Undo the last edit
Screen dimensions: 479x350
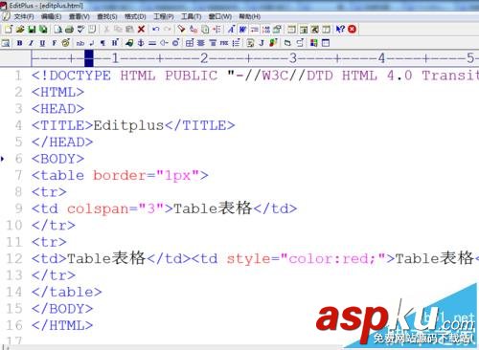[x=156, y=30]
